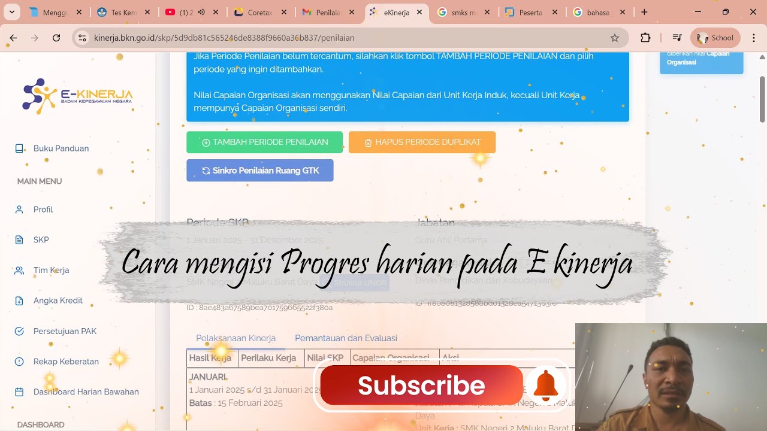Image resolution: width=767 pixels, height=431 pixels.
Task: Click the Subscribe overlay button
Action: pyautogui.click(x=422, y=386)
